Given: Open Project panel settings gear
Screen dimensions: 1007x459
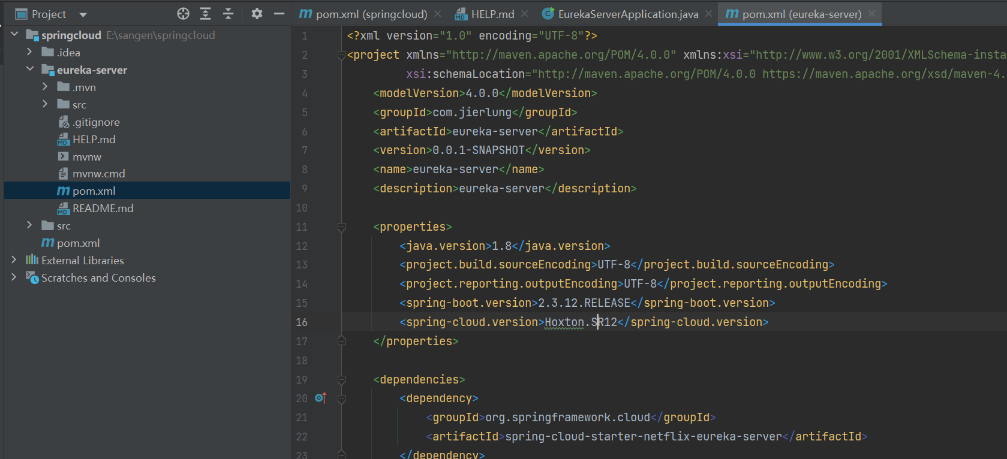Looking at the screenshot, I should coord(257,14).
